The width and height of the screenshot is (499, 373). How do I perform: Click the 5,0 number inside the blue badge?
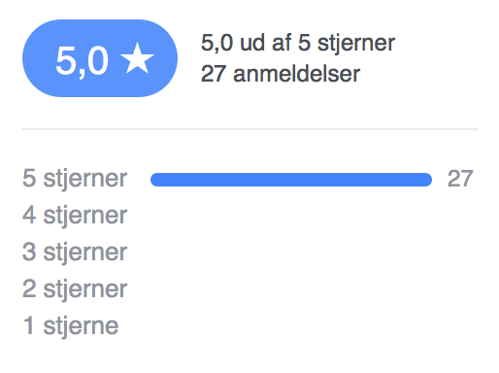[x=82, y=60]
